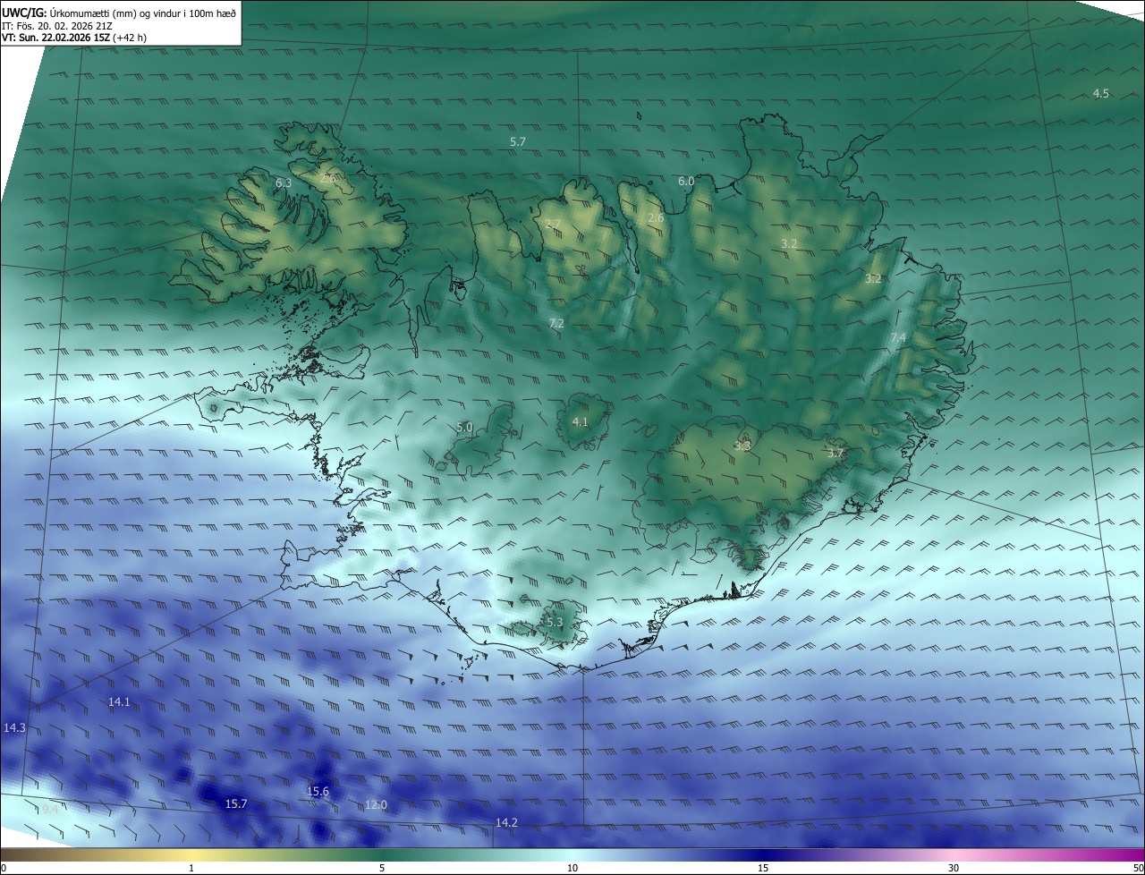
Task: Click the 7.2 value on the map
Action: [556, 324]
